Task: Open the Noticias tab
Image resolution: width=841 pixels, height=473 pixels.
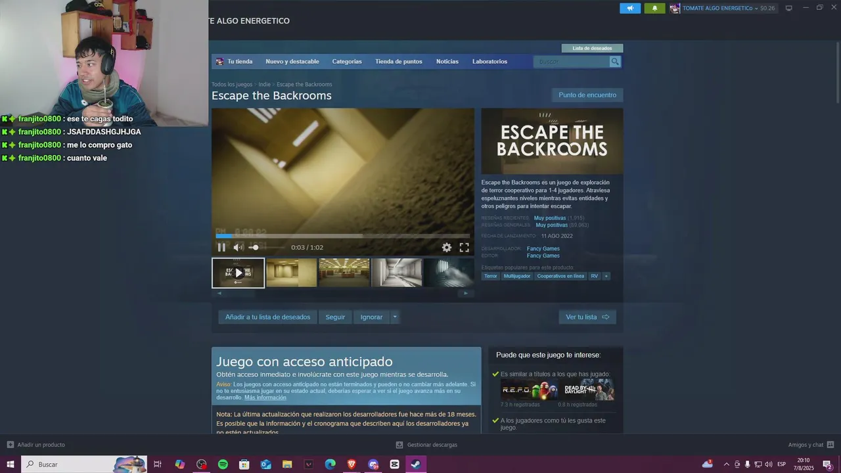Action: (447, 62)
